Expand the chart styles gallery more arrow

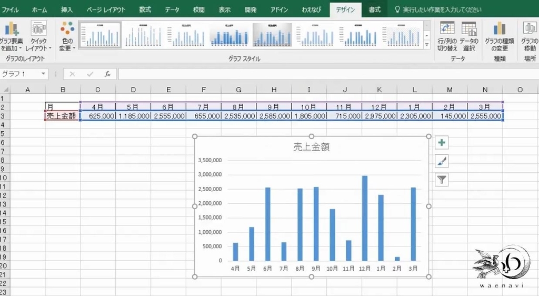coord(427,45)
